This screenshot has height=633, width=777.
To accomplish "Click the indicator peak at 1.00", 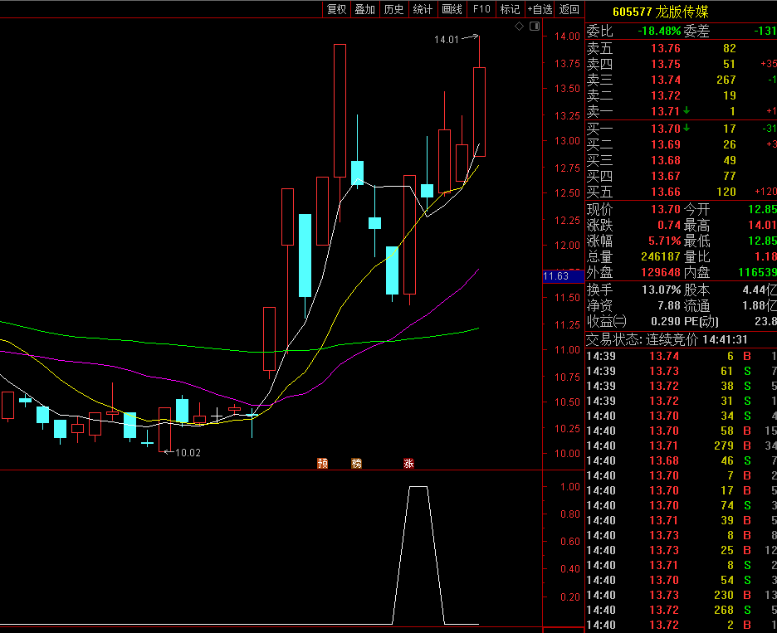I will pos(418,487).
